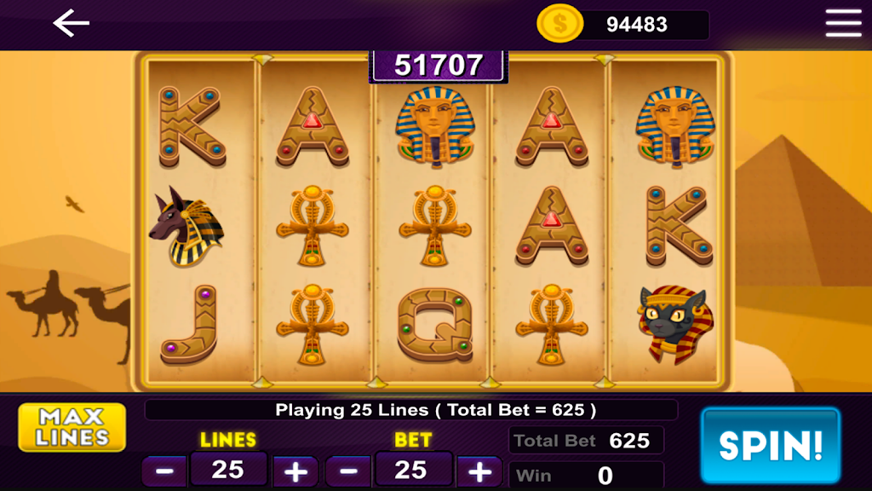The image size is (872, 491).
Task: Click the black cat Bastet symbol
Action: (675, 325)
